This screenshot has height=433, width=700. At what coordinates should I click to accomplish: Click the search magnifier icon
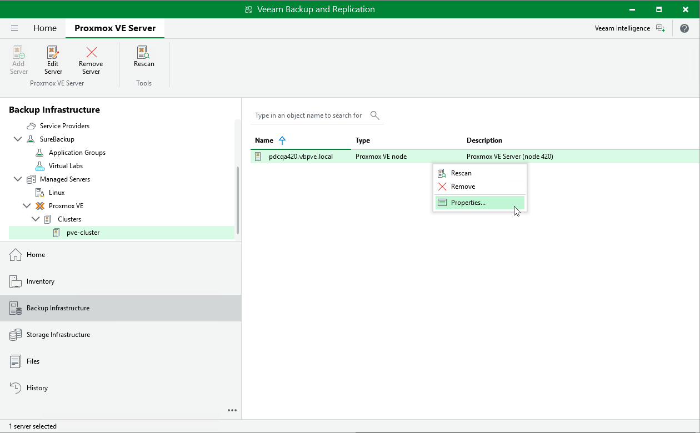[375, 115]
